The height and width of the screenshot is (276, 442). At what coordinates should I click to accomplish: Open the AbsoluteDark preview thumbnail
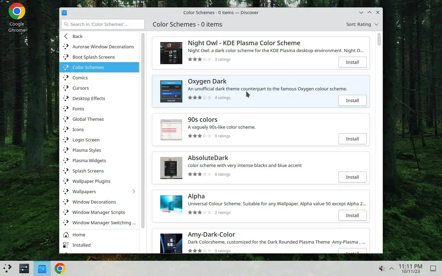tap(171, 168)
